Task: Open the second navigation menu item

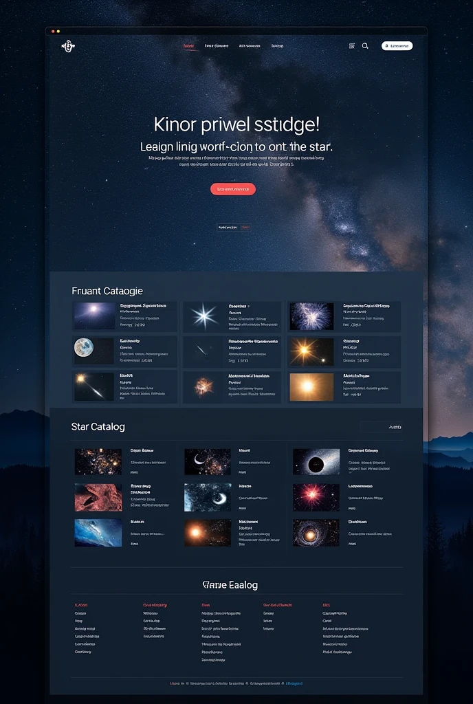Action: click(x=217, y=46)
